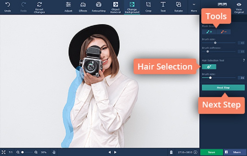The width and height of the screenshot is (247, 156).
Task: Click the Undo arrow icon
Action: pyautogui.click(x=8, y=5)
